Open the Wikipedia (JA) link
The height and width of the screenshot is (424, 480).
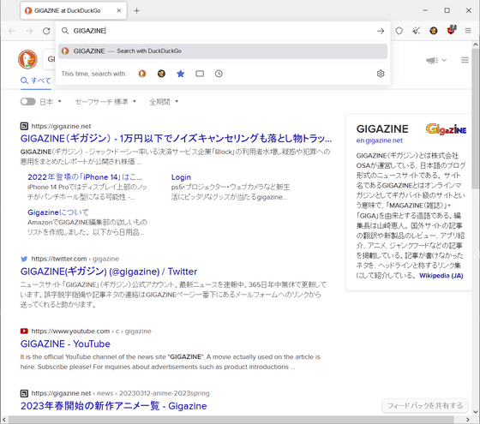click(x=441, y=276)
